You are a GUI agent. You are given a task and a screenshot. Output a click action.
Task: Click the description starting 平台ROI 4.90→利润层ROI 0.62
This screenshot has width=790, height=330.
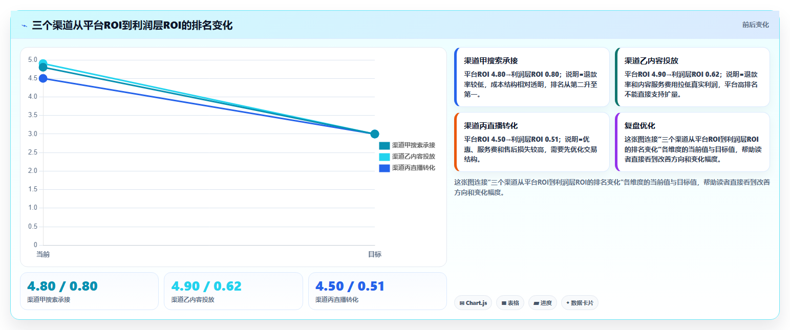click(x=692, y=84)
